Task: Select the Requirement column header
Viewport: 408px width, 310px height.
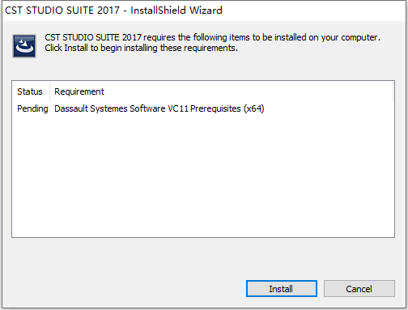Action: pyautogui.click(x=79, y=91)
